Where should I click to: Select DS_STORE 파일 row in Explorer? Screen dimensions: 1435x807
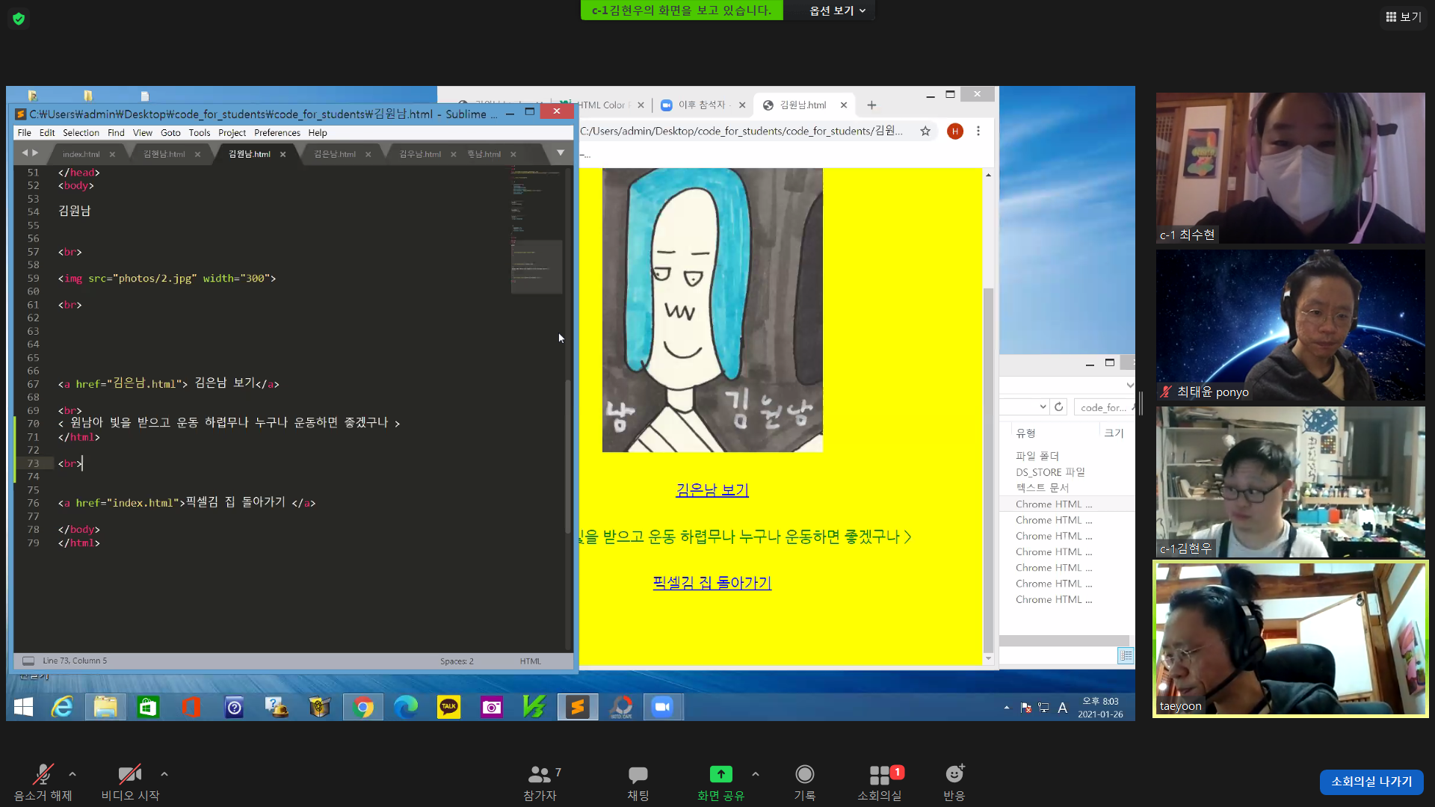[1050, 472]
